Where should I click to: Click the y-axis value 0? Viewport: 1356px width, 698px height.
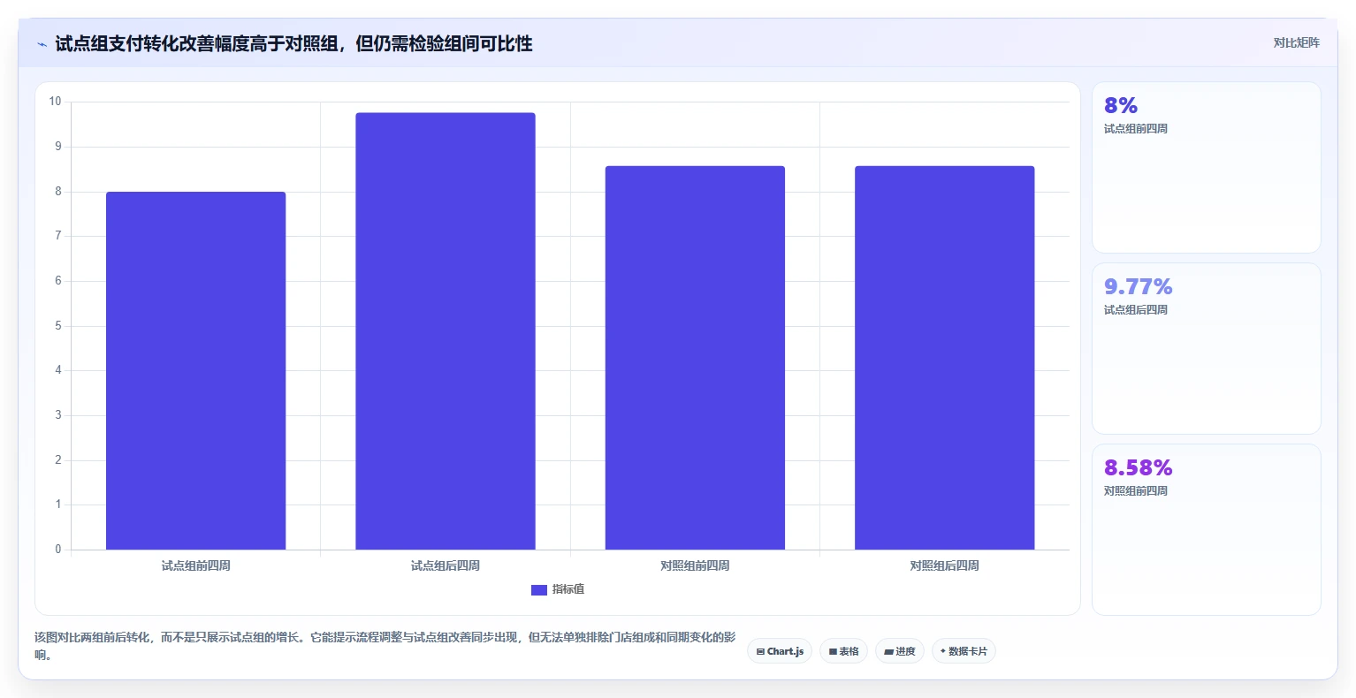[58, 550]
